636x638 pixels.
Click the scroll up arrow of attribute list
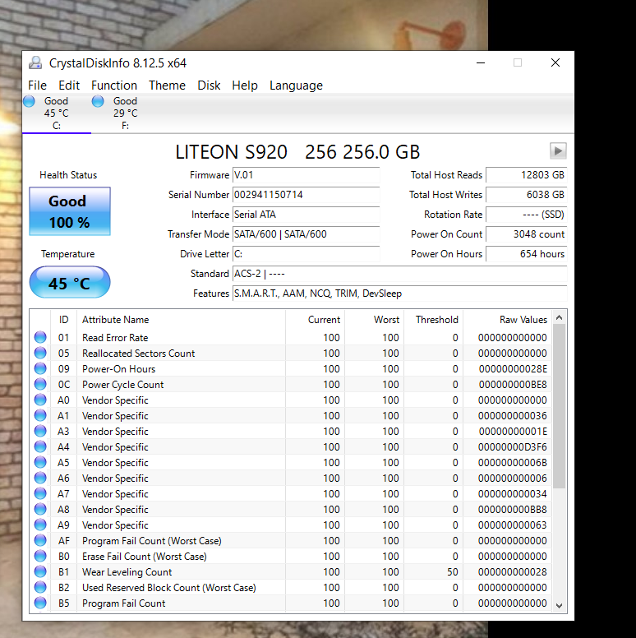tap(559, 318)
